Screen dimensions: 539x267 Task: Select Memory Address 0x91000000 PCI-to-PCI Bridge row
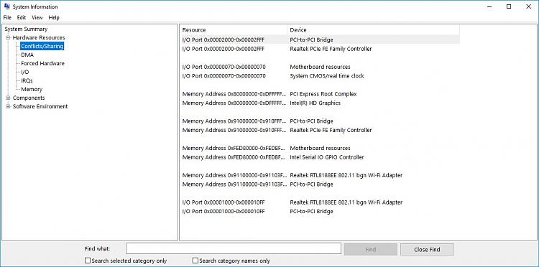[x=320, y=121]
